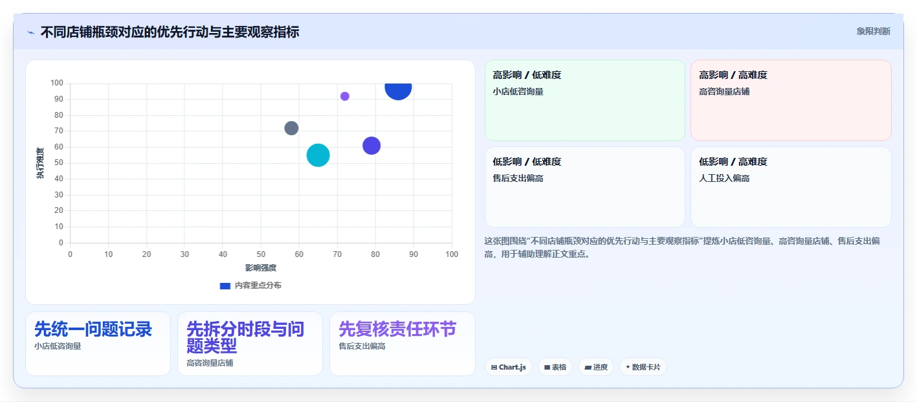917x402 pixels.
Task: Toggle the 内容重点分布 legend swatch
Action: (225, 285)
